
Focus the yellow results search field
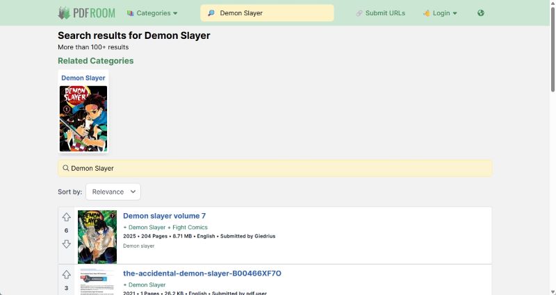pos(275,168)
